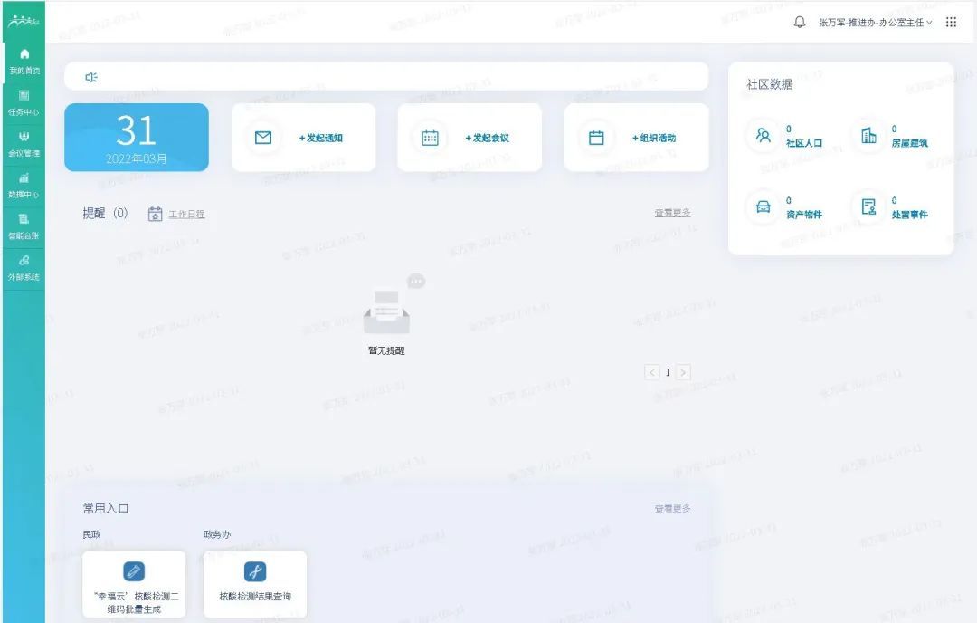
Task: Click 查看更多 next to reminders
Action: click(x=672, y=213)
